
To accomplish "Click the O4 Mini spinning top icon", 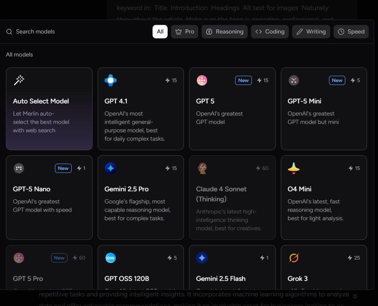I will [294, 168].
